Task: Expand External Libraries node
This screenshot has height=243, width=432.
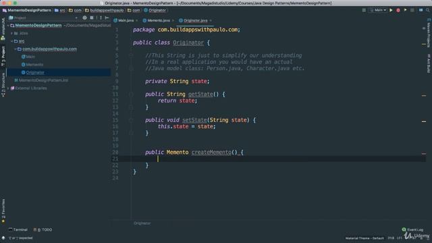Action: [8, 88]
